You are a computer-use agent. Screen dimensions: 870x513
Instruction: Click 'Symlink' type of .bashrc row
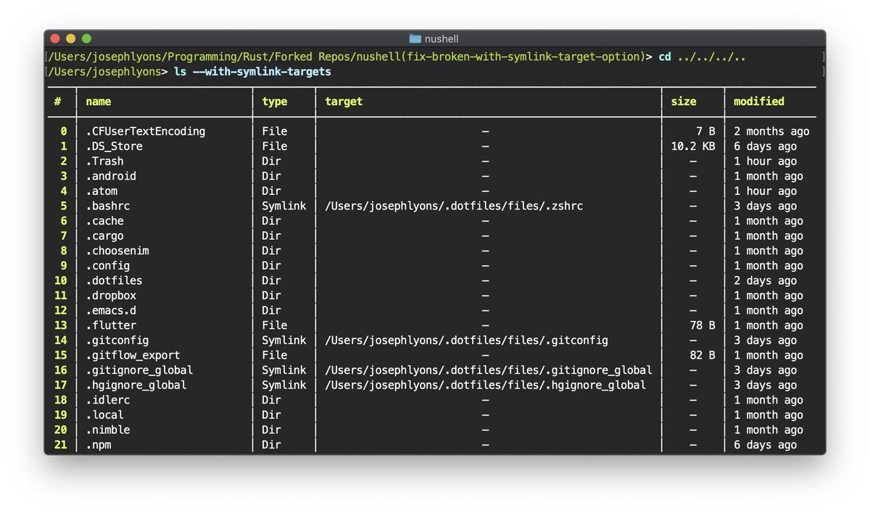coord(284,206)
